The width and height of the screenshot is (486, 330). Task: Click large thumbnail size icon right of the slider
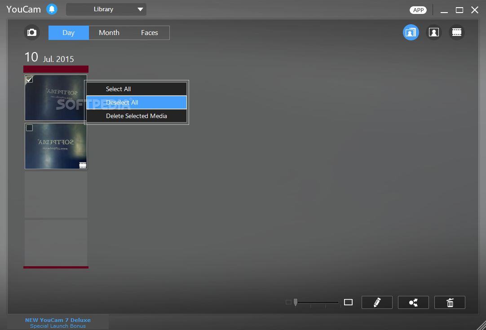click(x=349, y=302)
